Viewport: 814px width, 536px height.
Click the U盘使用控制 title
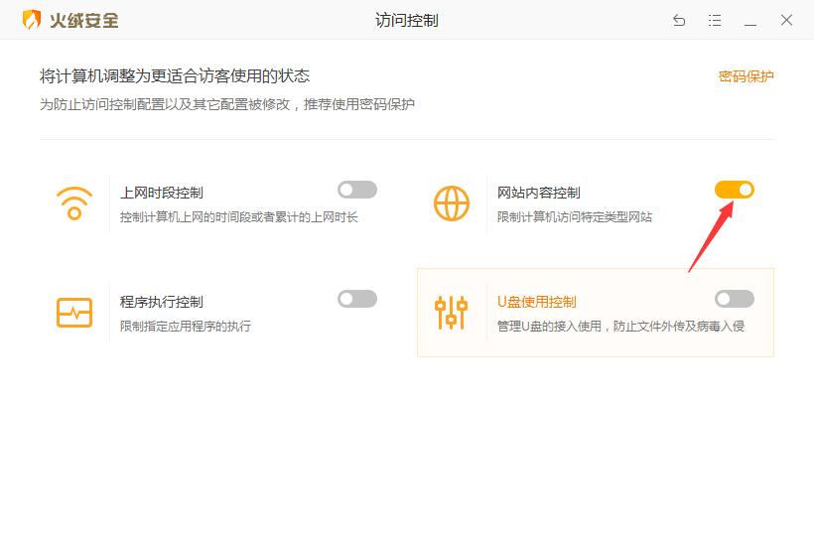click(536, 302)
